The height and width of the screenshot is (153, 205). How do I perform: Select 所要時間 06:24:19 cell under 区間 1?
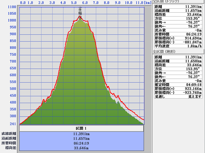(x=82, y=143)
